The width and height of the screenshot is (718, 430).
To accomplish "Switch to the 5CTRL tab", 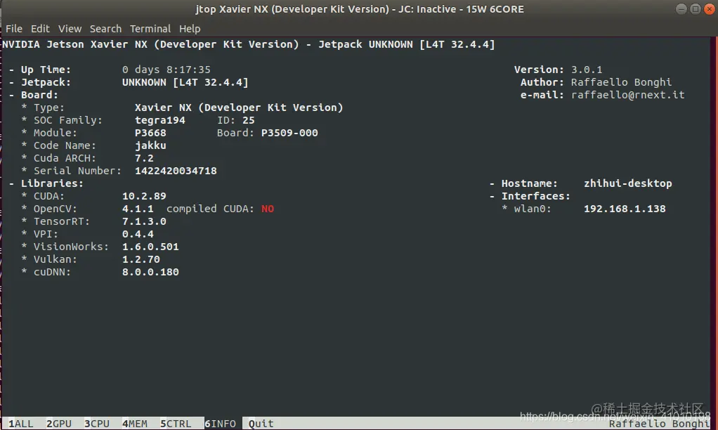I will (176, 424).
